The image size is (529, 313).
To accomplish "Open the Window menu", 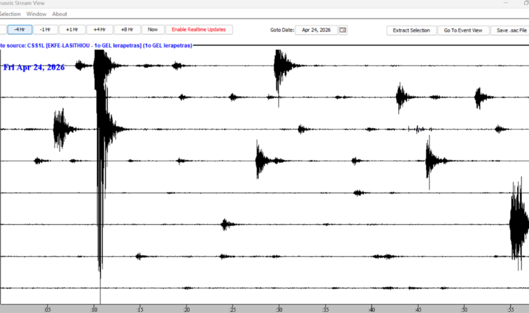I will (x=36, y=14).
